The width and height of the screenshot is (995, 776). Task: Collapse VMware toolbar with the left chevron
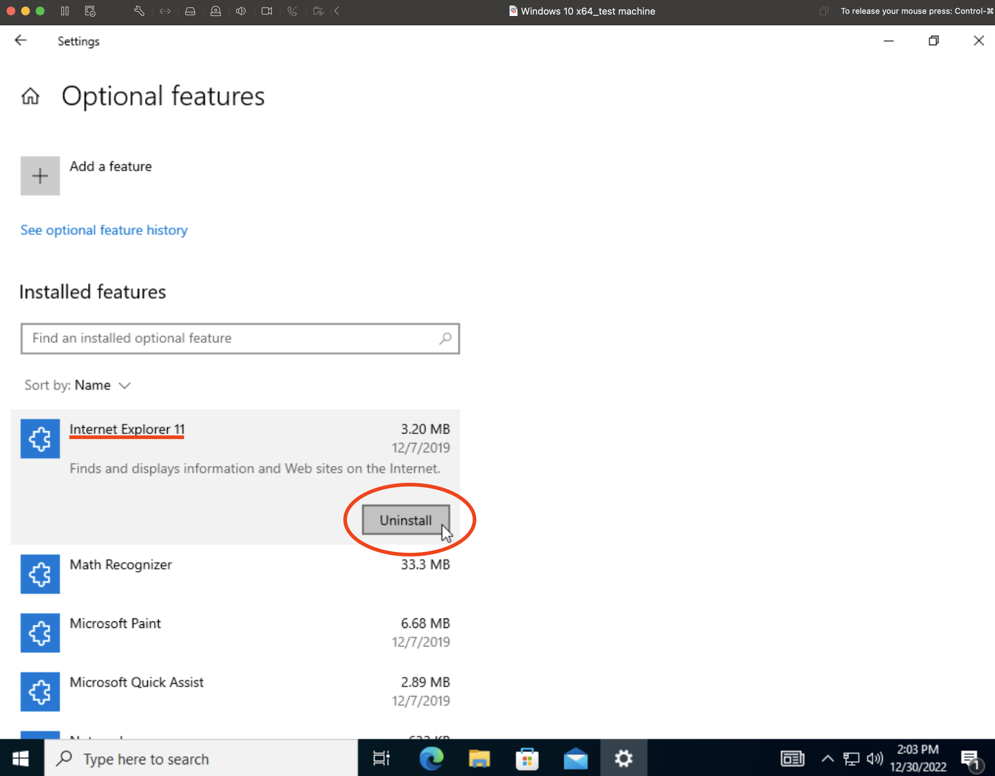point(337,11)
